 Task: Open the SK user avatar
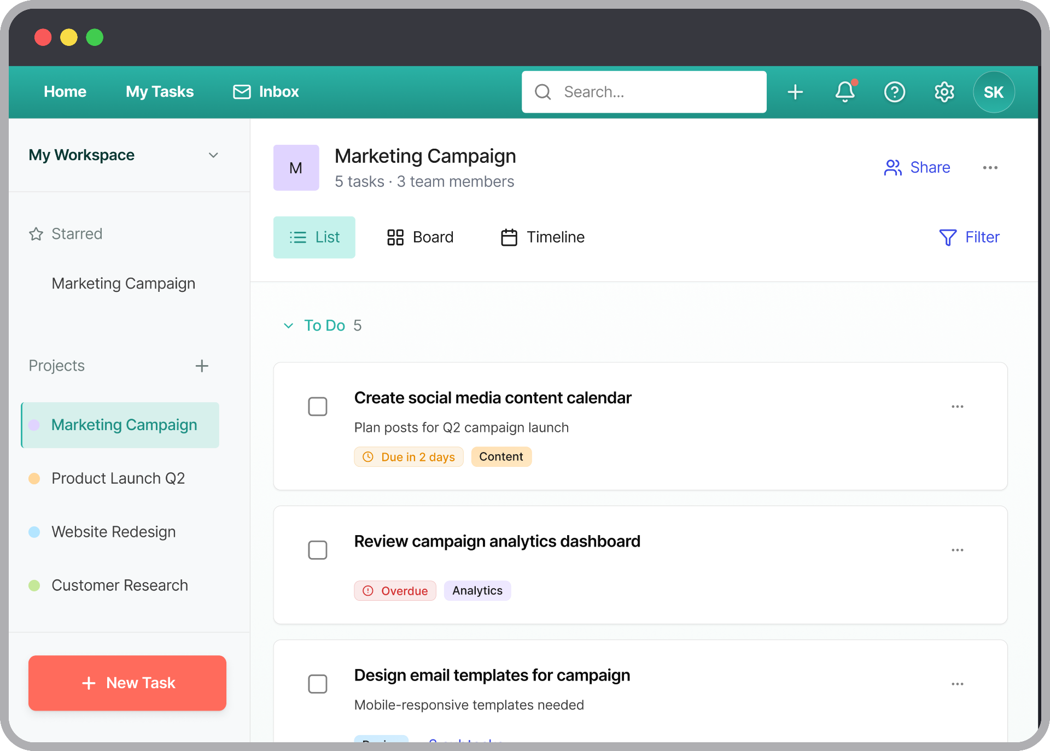(x=994, y=92)
